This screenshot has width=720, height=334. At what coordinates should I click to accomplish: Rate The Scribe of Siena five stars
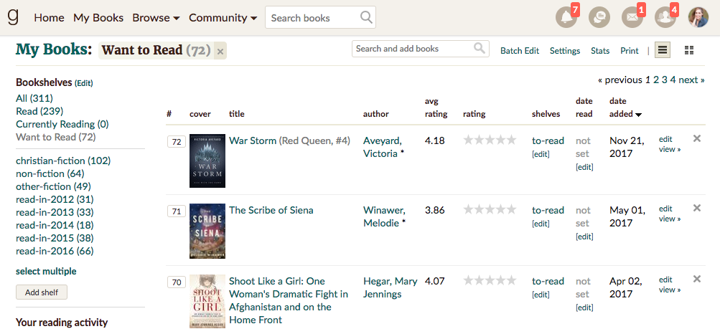tap(512, 210)
